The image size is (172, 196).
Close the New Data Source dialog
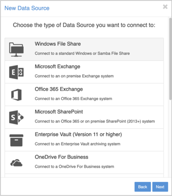pos(165,6)
